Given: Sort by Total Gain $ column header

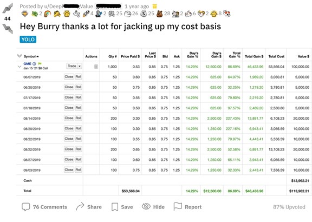Looking at the screenshot, I should tap(254, 56).
